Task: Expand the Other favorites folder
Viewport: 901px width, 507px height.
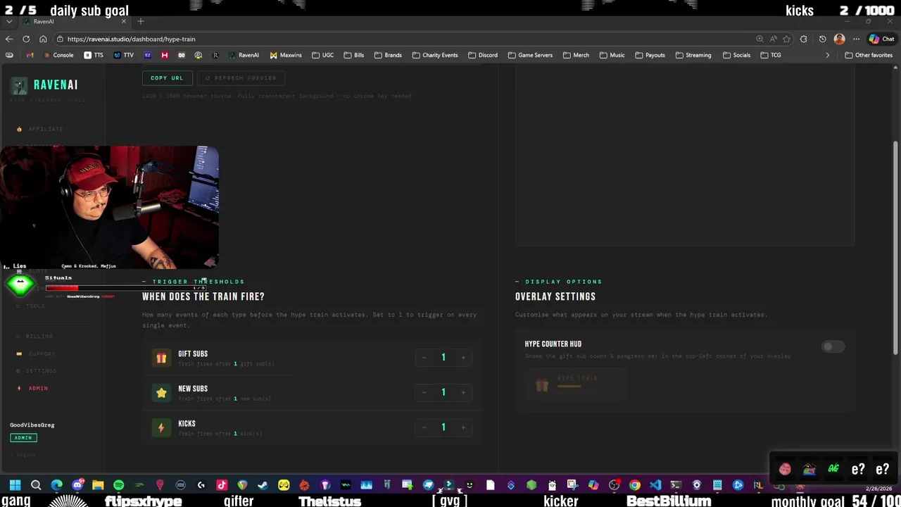Action: click(x=869, y=55)
